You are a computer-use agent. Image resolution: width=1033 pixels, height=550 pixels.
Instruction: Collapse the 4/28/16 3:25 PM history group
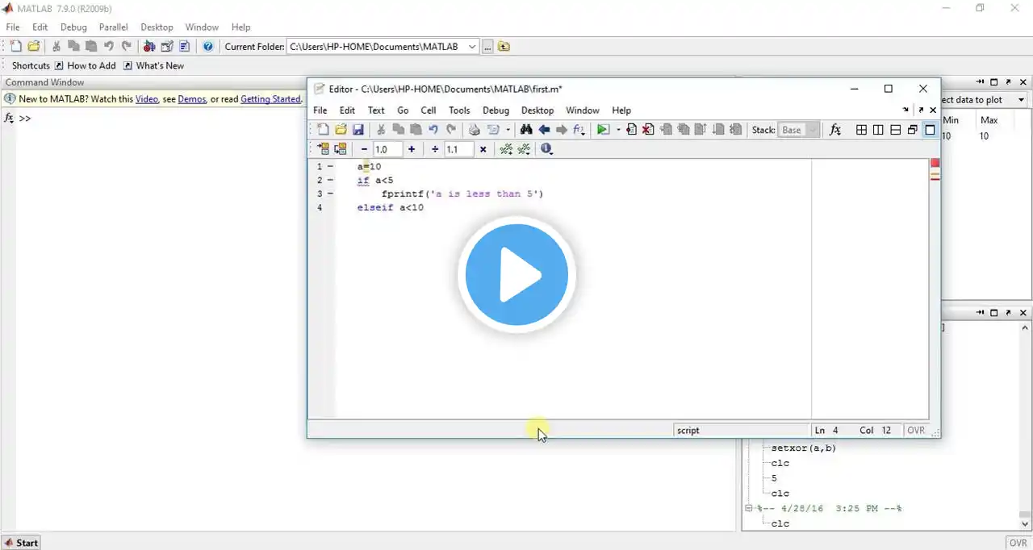coord(749,509)
